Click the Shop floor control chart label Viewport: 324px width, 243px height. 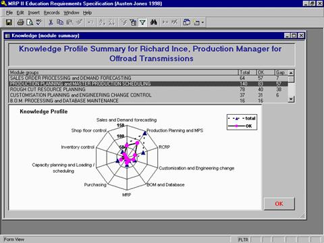(89, 130)
